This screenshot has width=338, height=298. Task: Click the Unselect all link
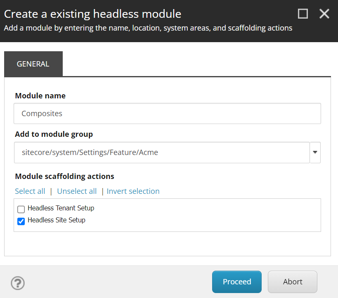[77, 191]
